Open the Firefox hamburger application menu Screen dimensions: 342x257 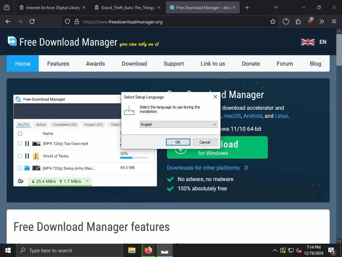(334, 21)
